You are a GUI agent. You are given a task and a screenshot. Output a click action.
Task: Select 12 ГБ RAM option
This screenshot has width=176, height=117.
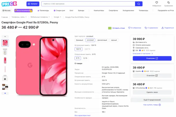85,58
